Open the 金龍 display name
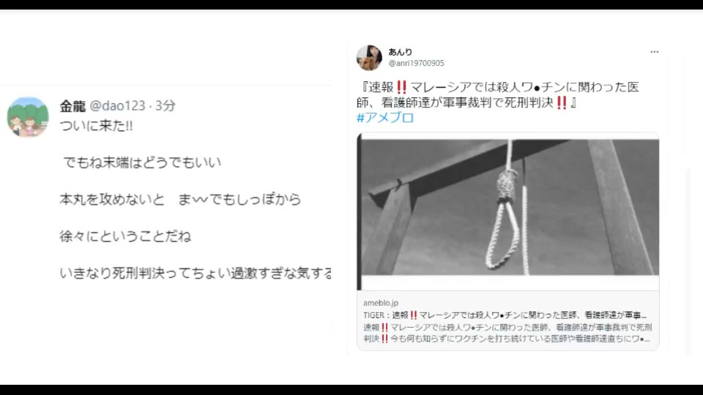Screen dimensions: 703x395 [x=72, y=106]
